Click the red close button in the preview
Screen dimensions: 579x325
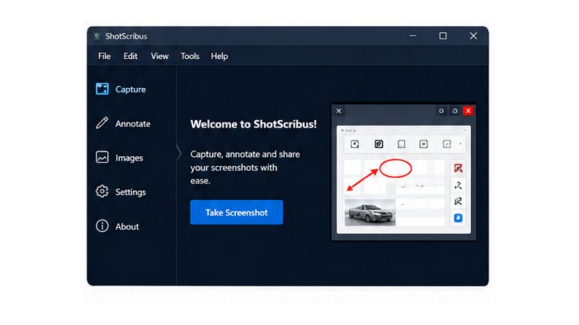(468, 111)
